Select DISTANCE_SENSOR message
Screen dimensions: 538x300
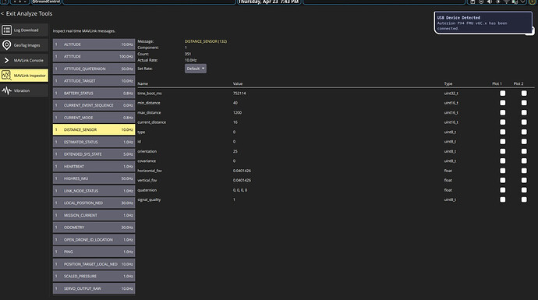[x=94, y=129]
